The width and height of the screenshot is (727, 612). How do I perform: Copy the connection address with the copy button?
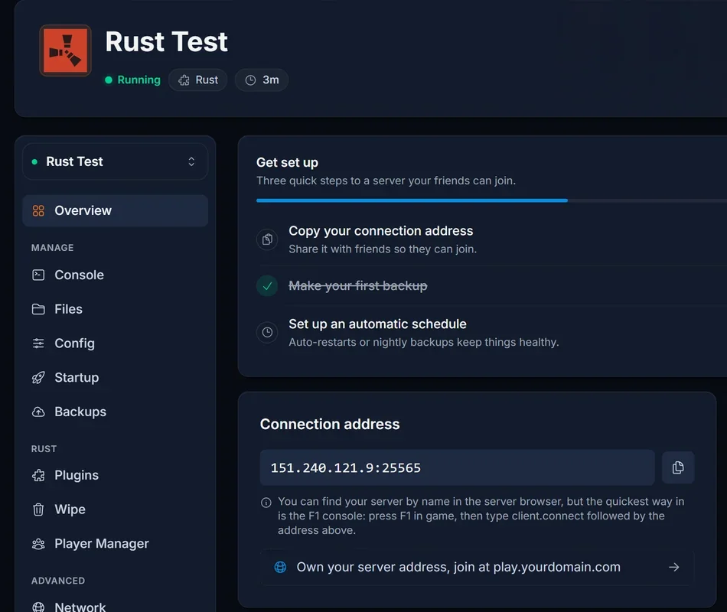[678, 467]
